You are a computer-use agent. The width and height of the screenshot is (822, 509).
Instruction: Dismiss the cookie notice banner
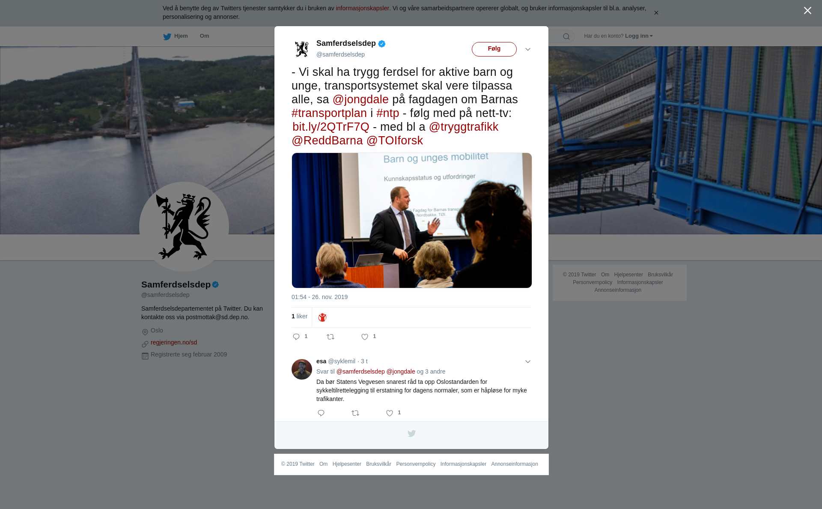coord(656,13)
